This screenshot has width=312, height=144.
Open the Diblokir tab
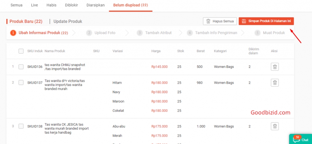pos(71,5)
